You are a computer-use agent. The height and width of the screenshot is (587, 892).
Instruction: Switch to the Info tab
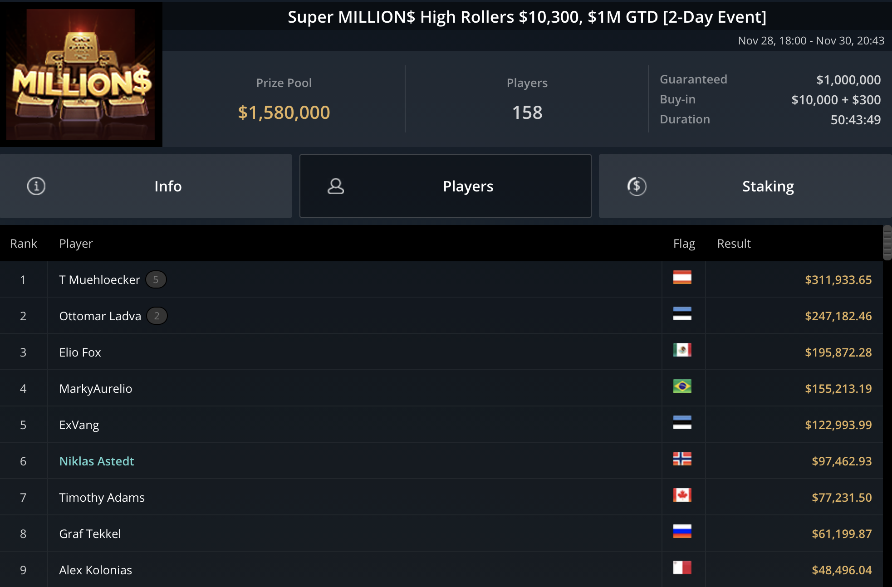point(146,186)
